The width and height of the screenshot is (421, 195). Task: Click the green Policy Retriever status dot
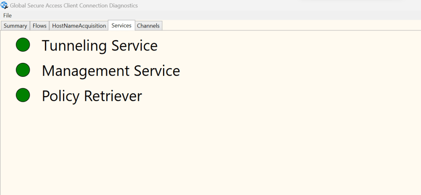tap(23, 95)
